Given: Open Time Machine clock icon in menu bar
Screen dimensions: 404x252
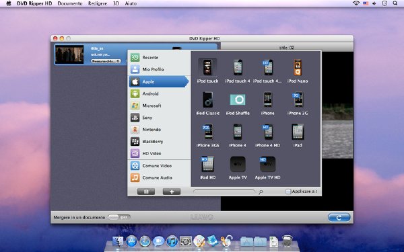Looking at the screenshot, I should 384,3.
